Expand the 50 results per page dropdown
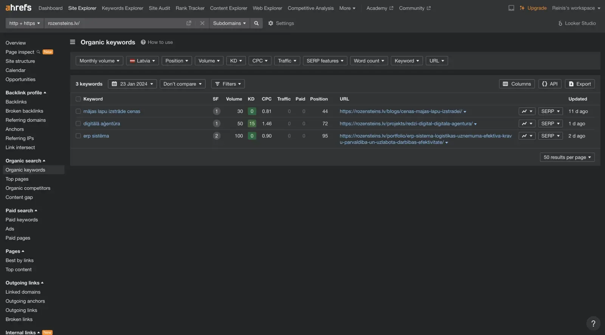 click(x=567, y=157)
